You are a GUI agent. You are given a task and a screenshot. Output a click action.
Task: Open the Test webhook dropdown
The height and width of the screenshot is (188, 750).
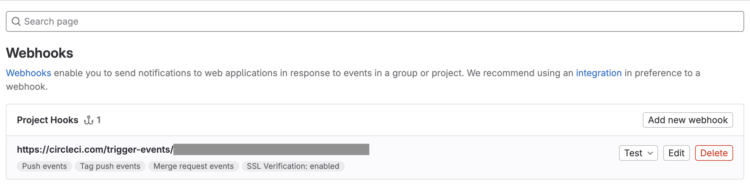click(x=638, y=153)
